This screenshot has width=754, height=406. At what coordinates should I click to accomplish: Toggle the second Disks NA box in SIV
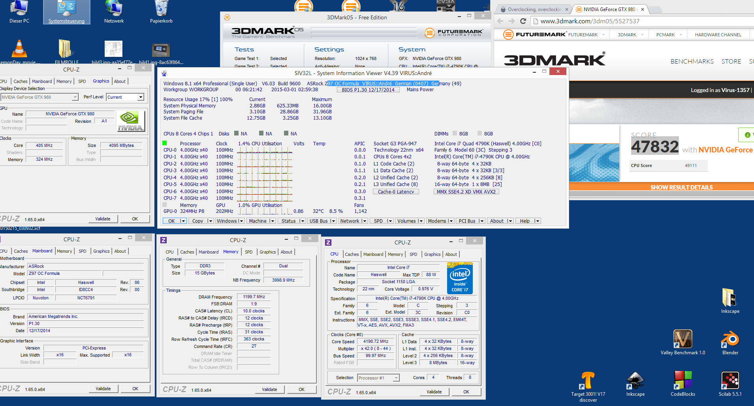pos(261,133)
